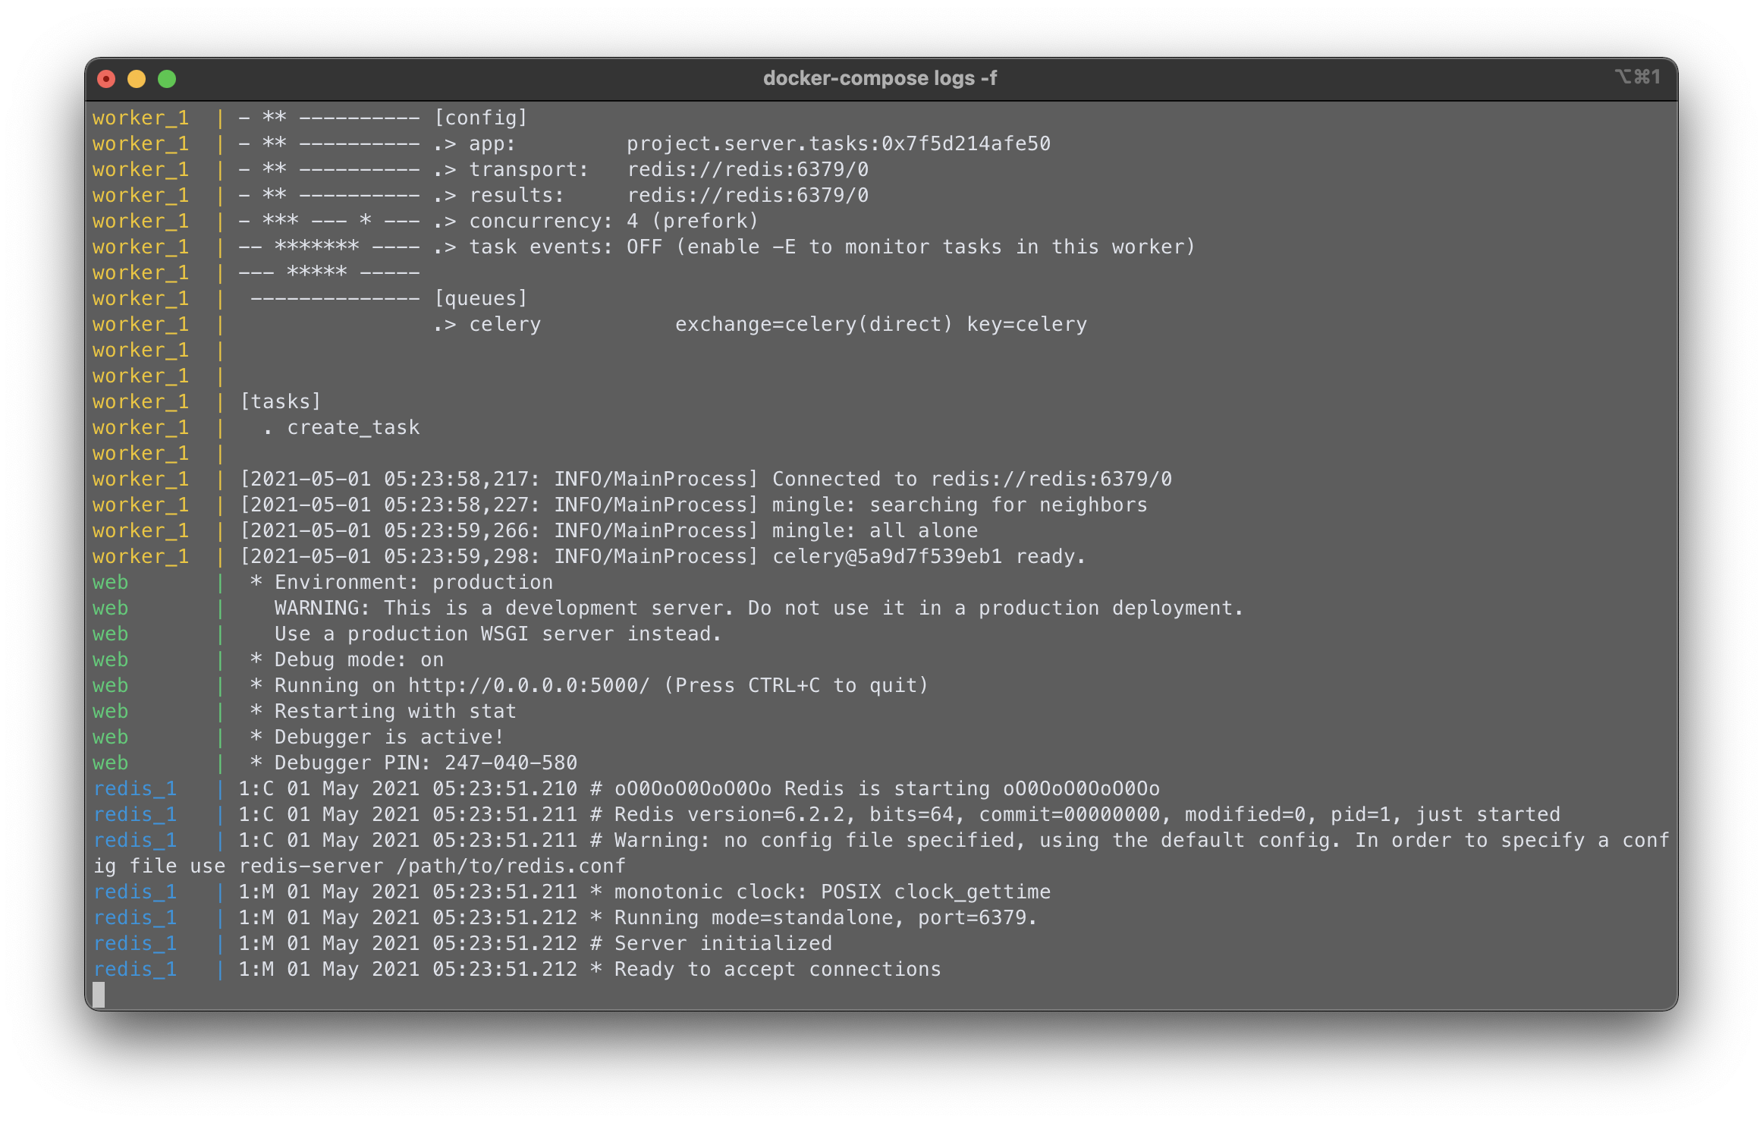Click the URL 'http://0.0.0.0:5000/'
This screenshot has width=1763, height=1123.
pyautogui.click(x=529, y=686)
